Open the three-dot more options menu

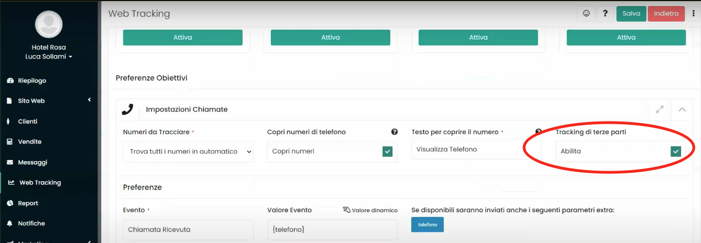point(693,13)
